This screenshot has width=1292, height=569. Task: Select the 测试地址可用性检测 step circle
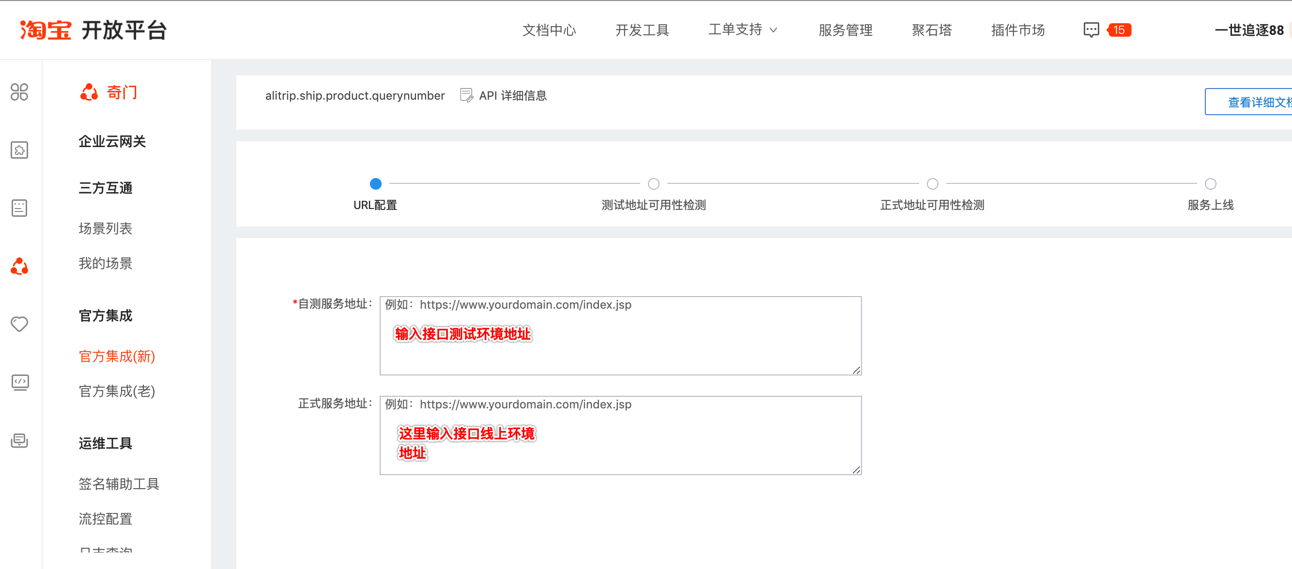pos(654,184)
